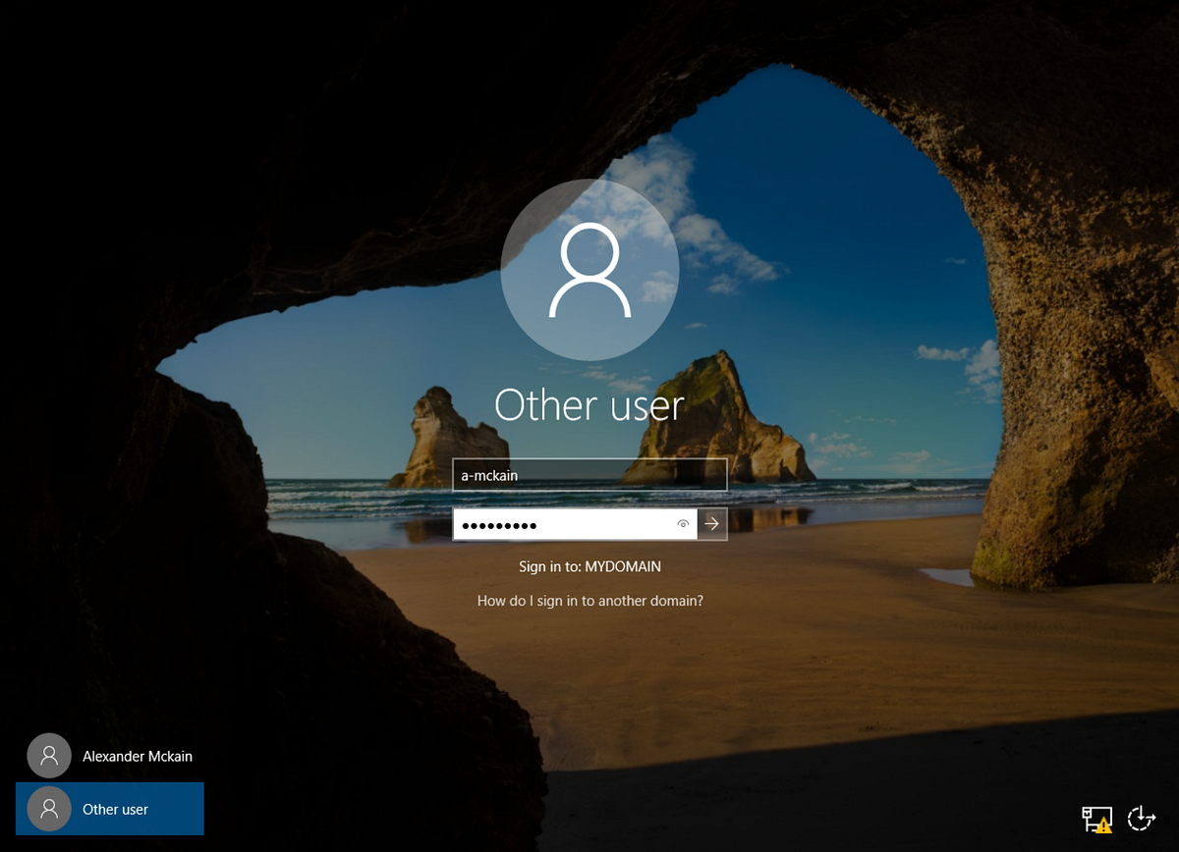Select the blue highlighted Other user tile
The width and height of the screenshot is (1179, 852).
(x=110, y=808)
